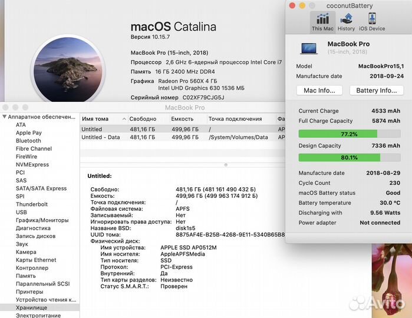Click the 80.1% design capacity bar
412x318 pixels.
[350, 158]
